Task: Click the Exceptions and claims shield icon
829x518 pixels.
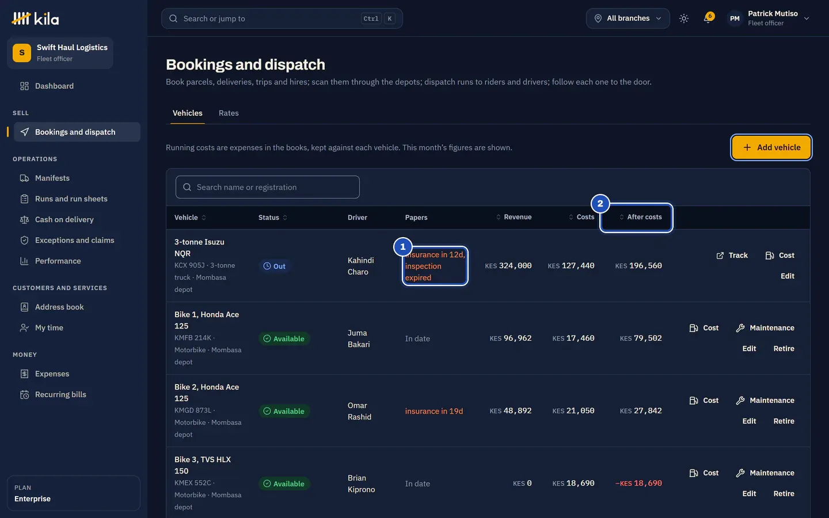Action: pos(24,241)
